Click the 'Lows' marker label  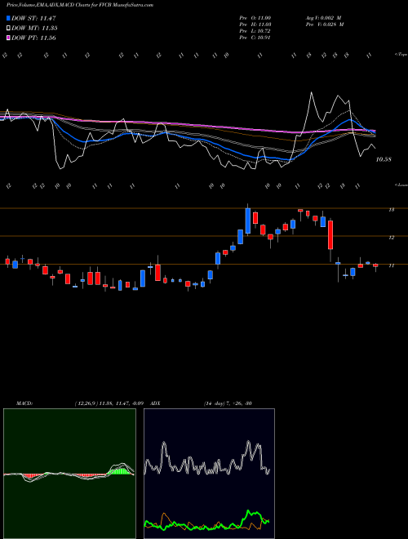[401, 185]
